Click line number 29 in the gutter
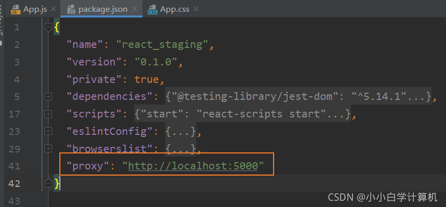This screenshot has width=446, height=207. pyautogui.click(x=14, y=149)
